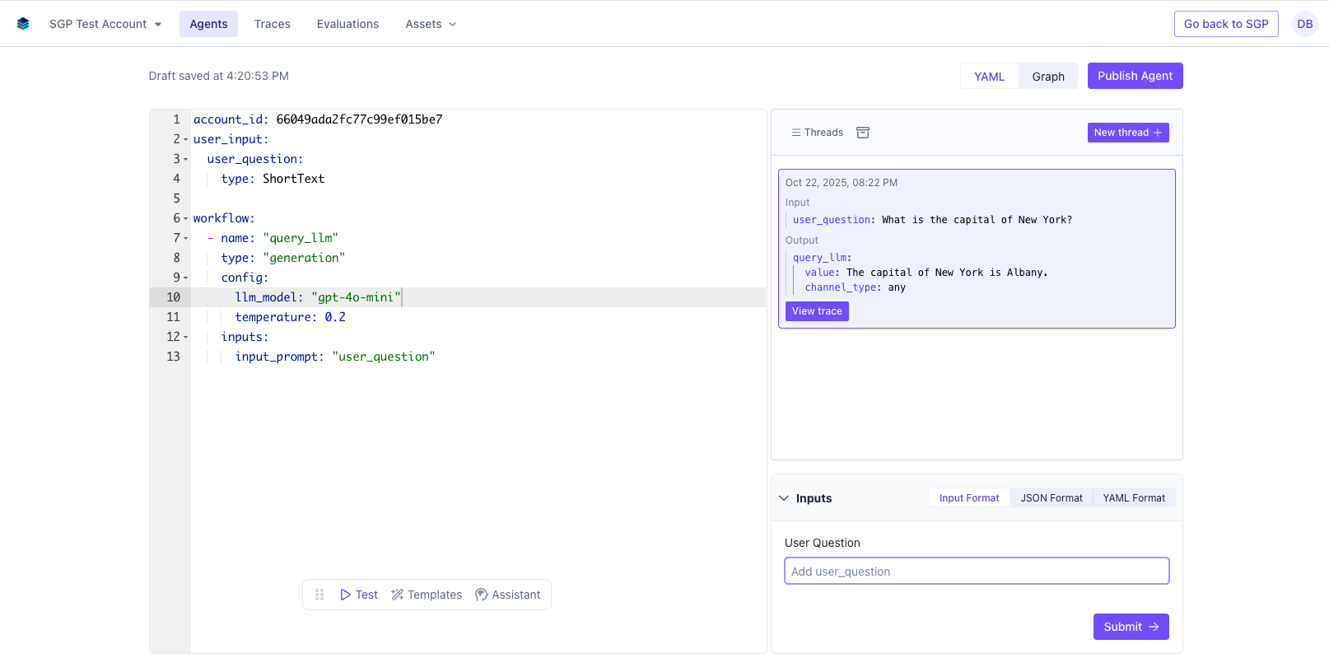This screenshot has width=1329, height=672.
Task: Start a New thread
Action: [1128, 133]
